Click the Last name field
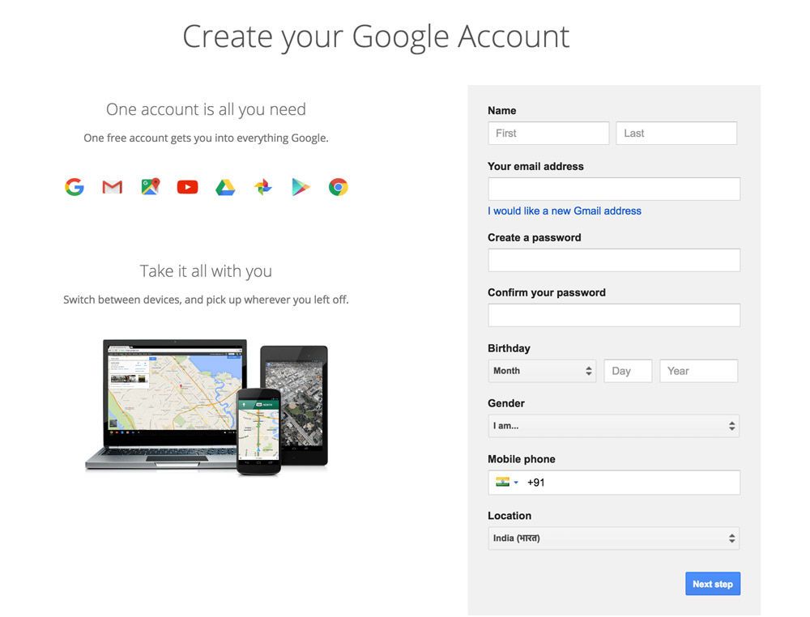810x617 pixels. coord(676,134)
